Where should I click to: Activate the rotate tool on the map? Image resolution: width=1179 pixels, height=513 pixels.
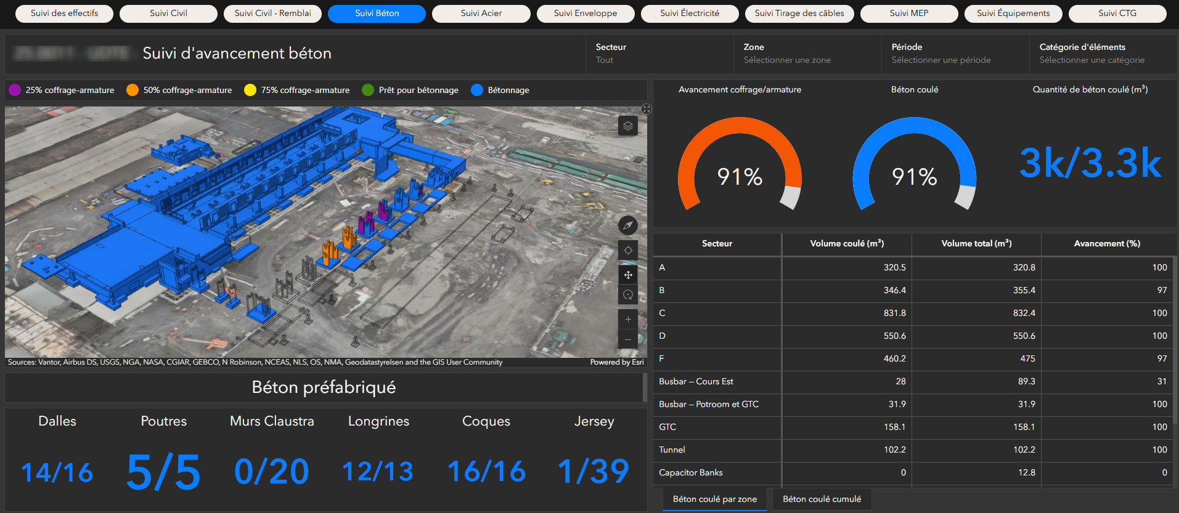pos(627,294)
